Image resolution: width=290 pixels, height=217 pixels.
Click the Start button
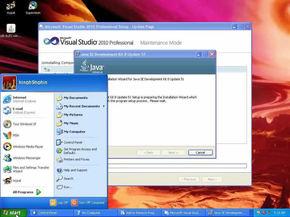(x=14, y=213)
